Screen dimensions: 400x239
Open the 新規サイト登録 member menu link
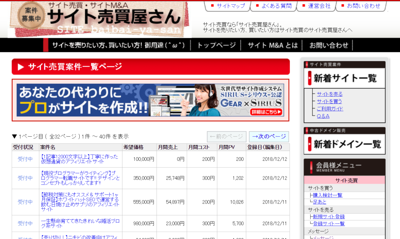coord(329,216)
